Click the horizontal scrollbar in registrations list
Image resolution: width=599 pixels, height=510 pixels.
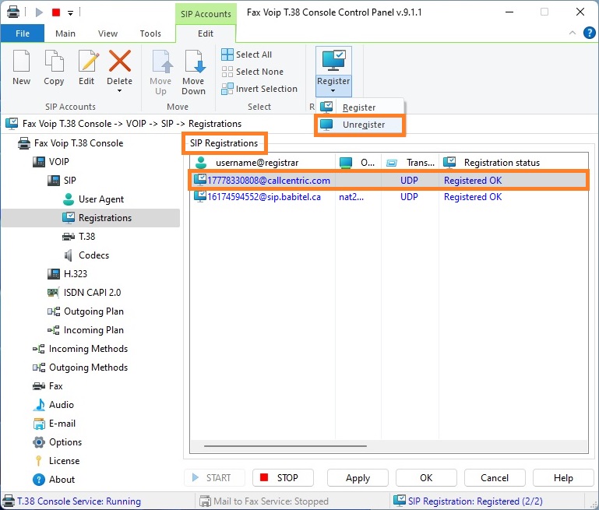click(x=285, y=446)
